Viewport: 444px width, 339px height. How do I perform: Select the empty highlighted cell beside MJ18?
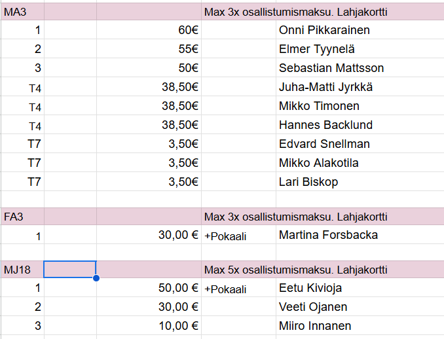pyautogui.click(x=70, y=270)
